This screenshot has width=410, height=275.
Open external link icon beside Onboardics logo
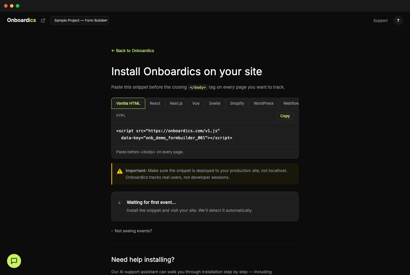[x=43, y=20]
